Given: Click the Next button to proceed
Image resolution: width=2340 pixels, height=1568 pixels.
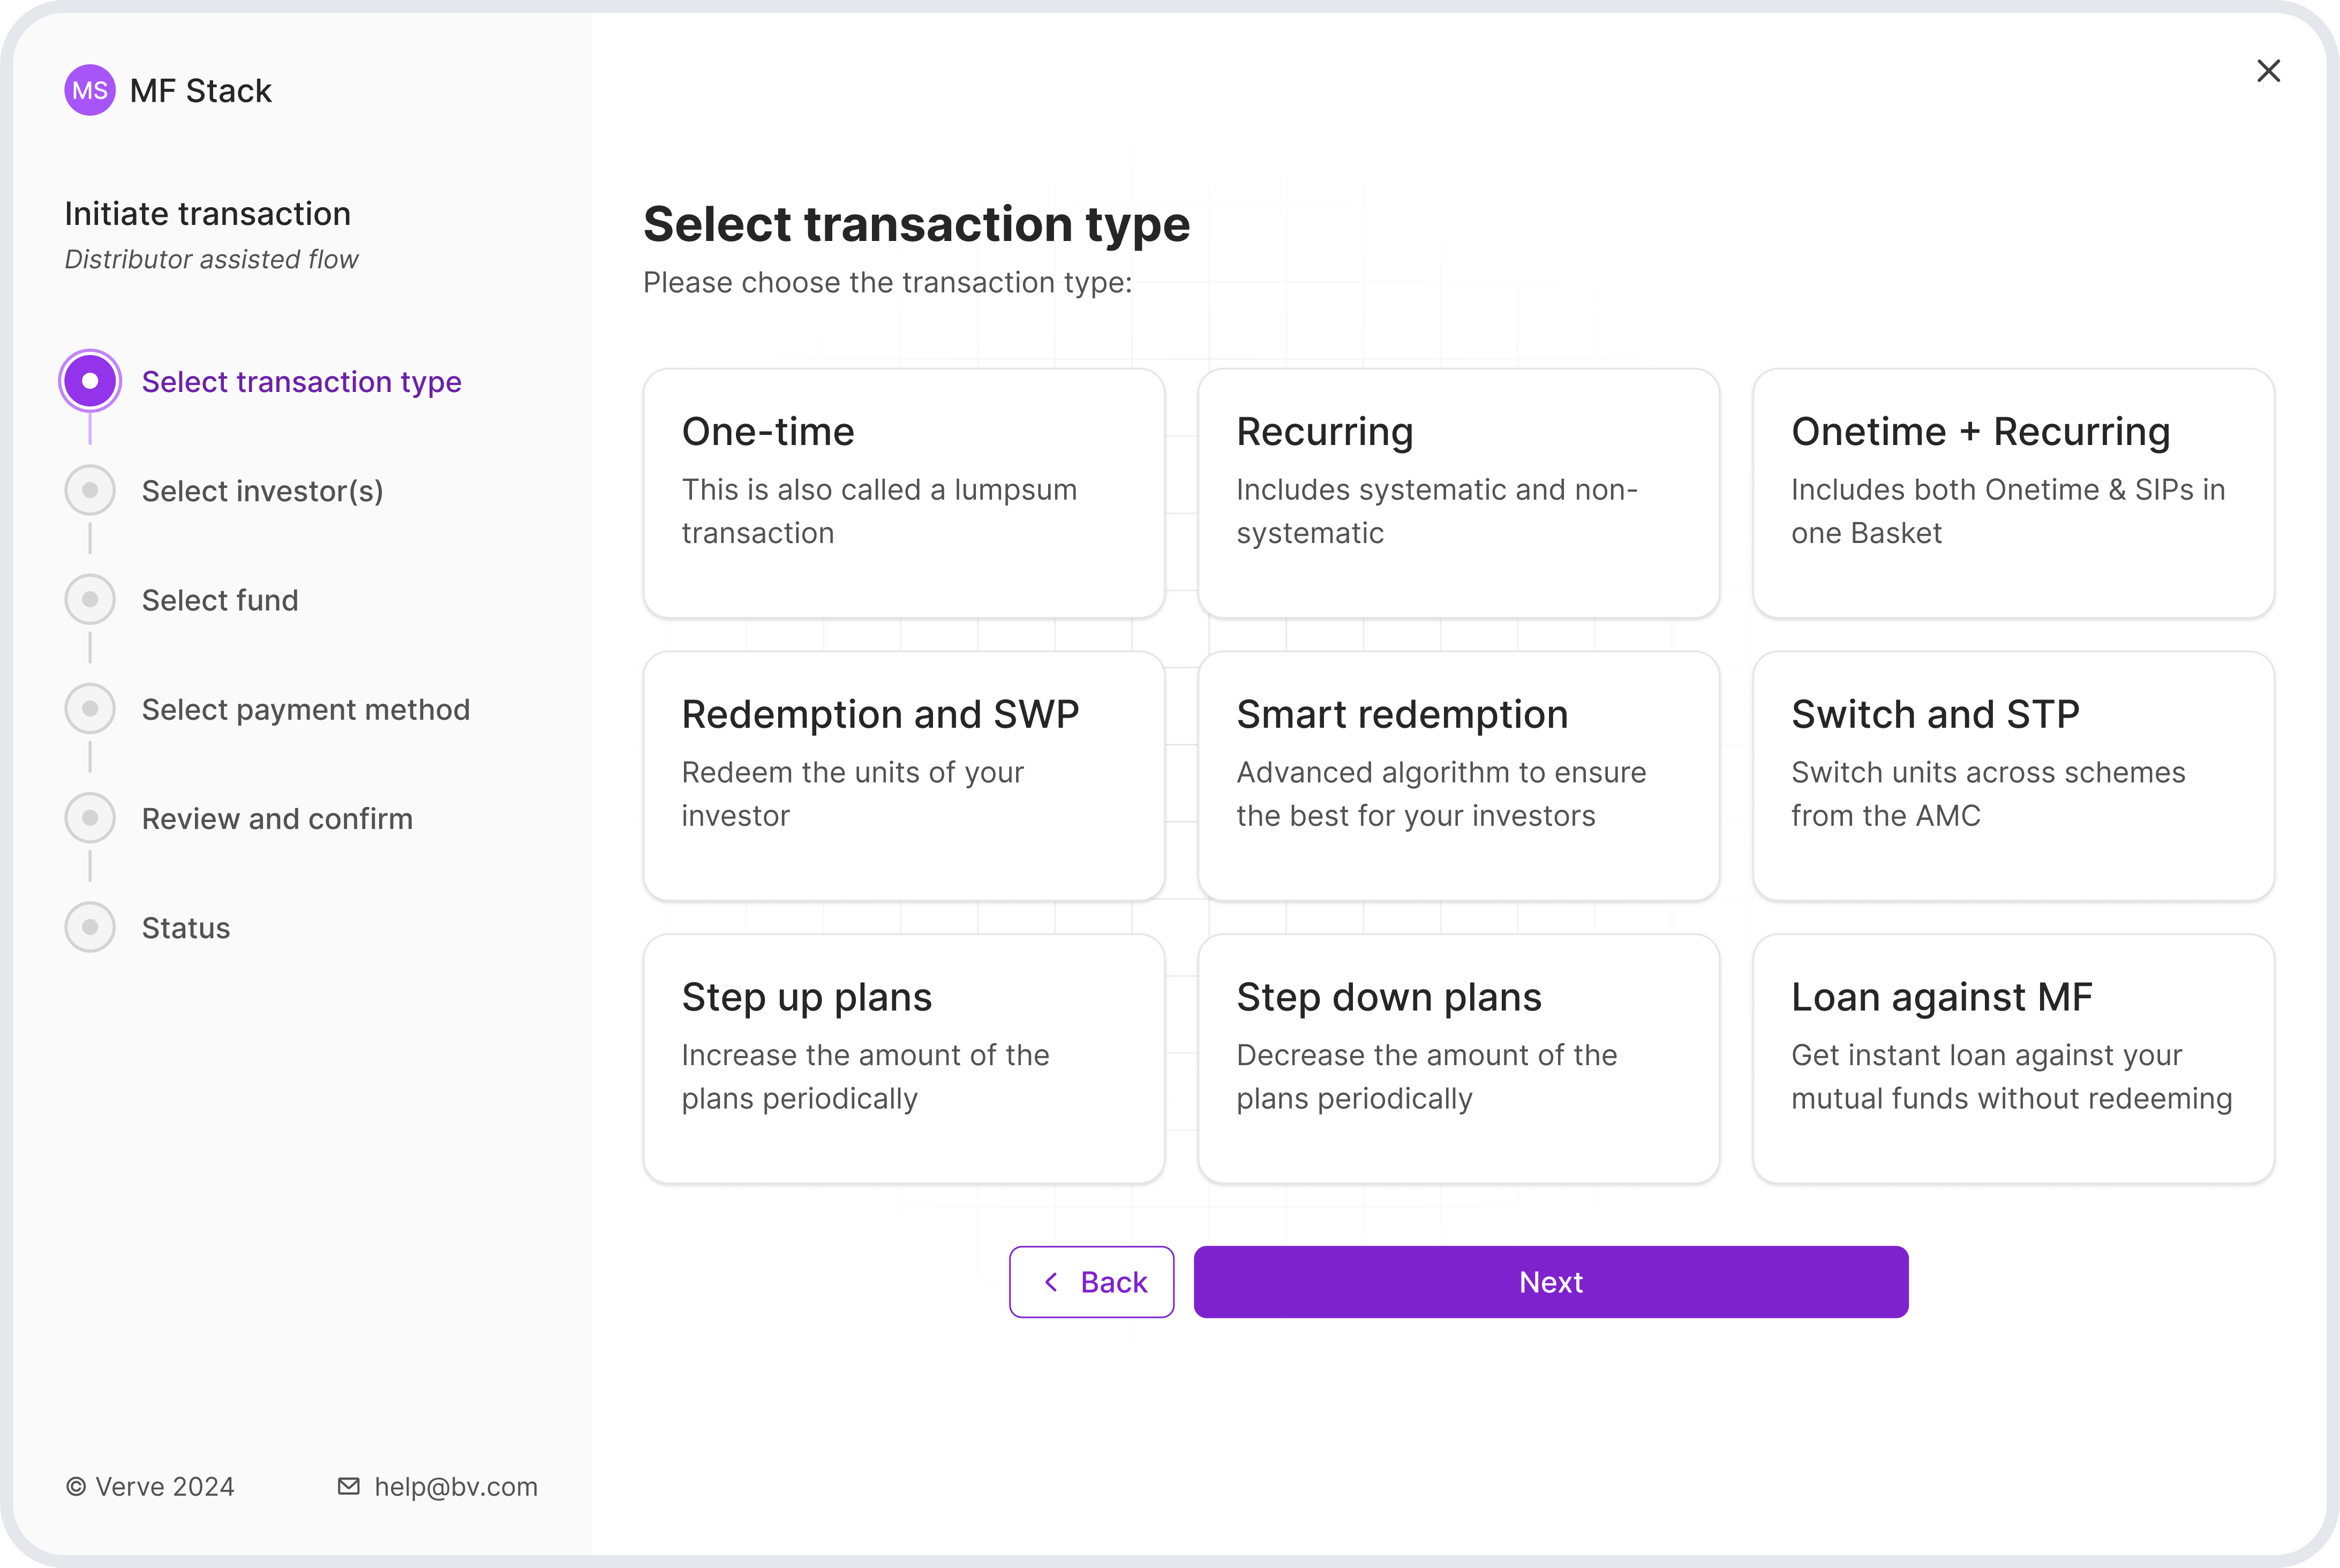Looking at the screenshot, I should click(1551, 1281).
